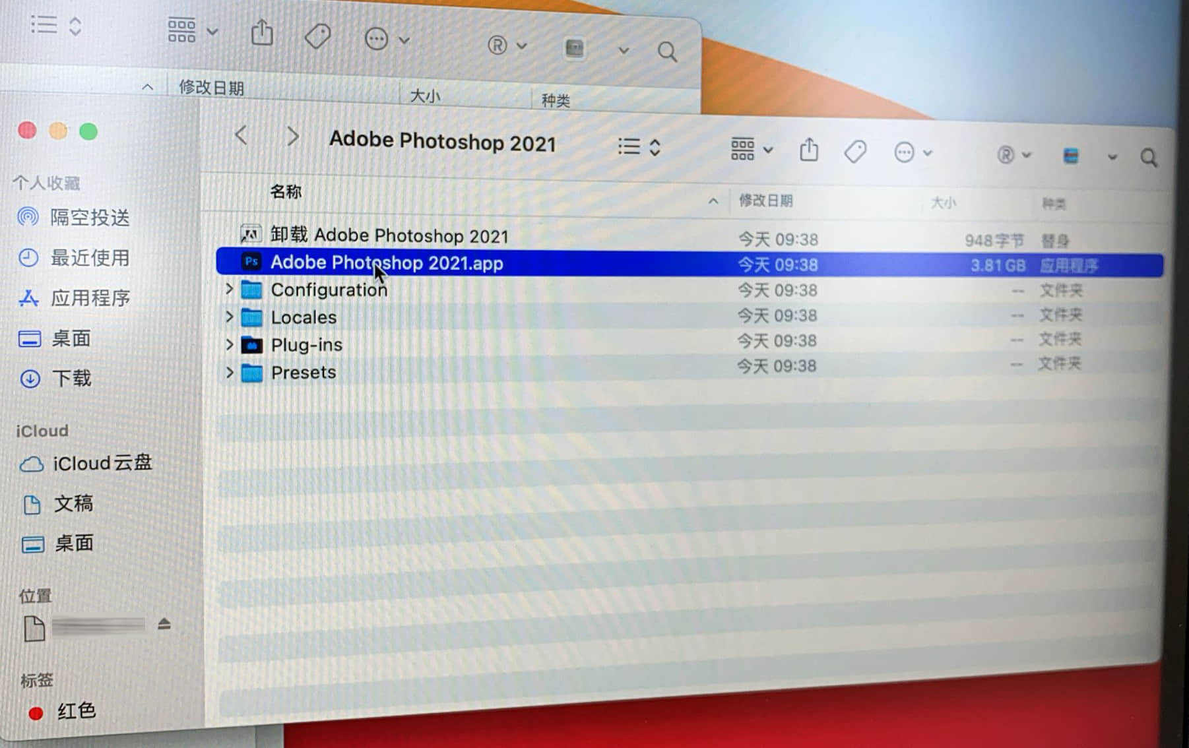
Task: Open the More actions menu in front window
Action: click(913, 153)
